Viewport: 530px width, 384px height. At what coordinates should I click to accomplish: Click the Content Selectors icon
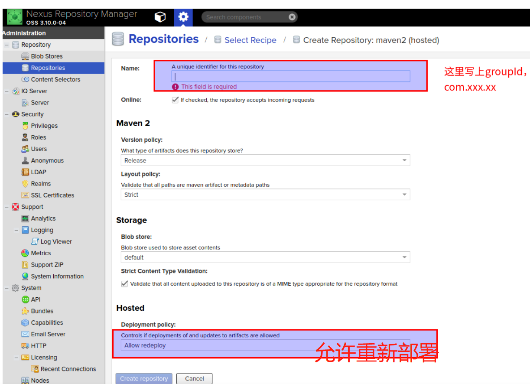coord(25,79)
